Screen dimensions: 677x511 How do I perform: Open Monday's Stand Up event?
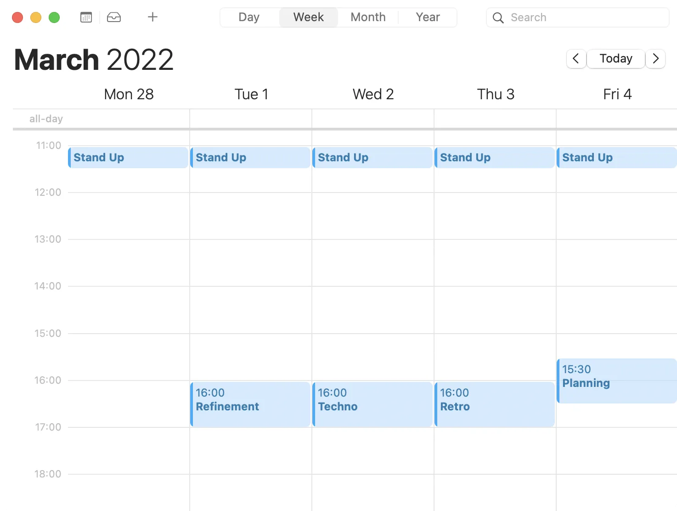tap(128, 158)
